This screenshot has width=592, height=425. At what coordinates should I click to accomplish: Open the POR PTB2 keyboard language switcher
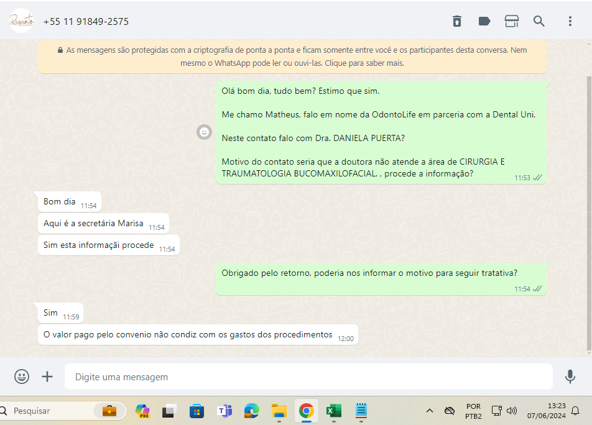pyautogui.click(x=473, y=411)
